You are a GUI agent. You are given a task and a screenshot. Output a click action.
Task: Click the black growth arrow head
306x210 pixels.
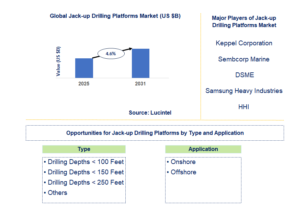tap(131, 49)
